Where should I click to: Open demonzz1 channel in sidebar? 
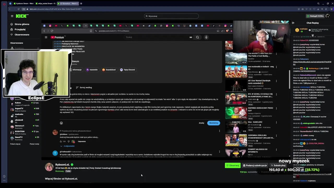pos(25,127)
